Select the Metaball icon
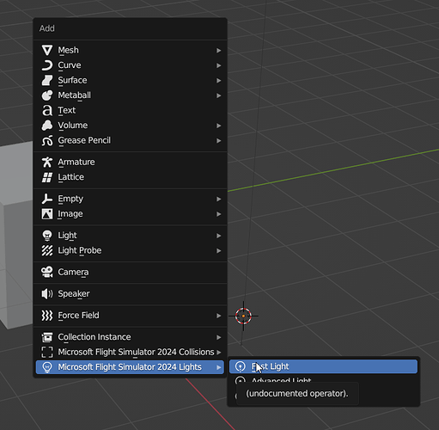This screenshot has width=439, height=430. tap(47, 95)
